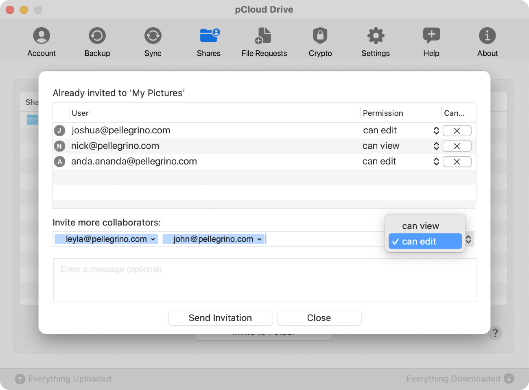The height and width of the screenshot is (390, 529).
Task: Click the new collaborator permission stepper arrows
Action: (x=469, y=239)
